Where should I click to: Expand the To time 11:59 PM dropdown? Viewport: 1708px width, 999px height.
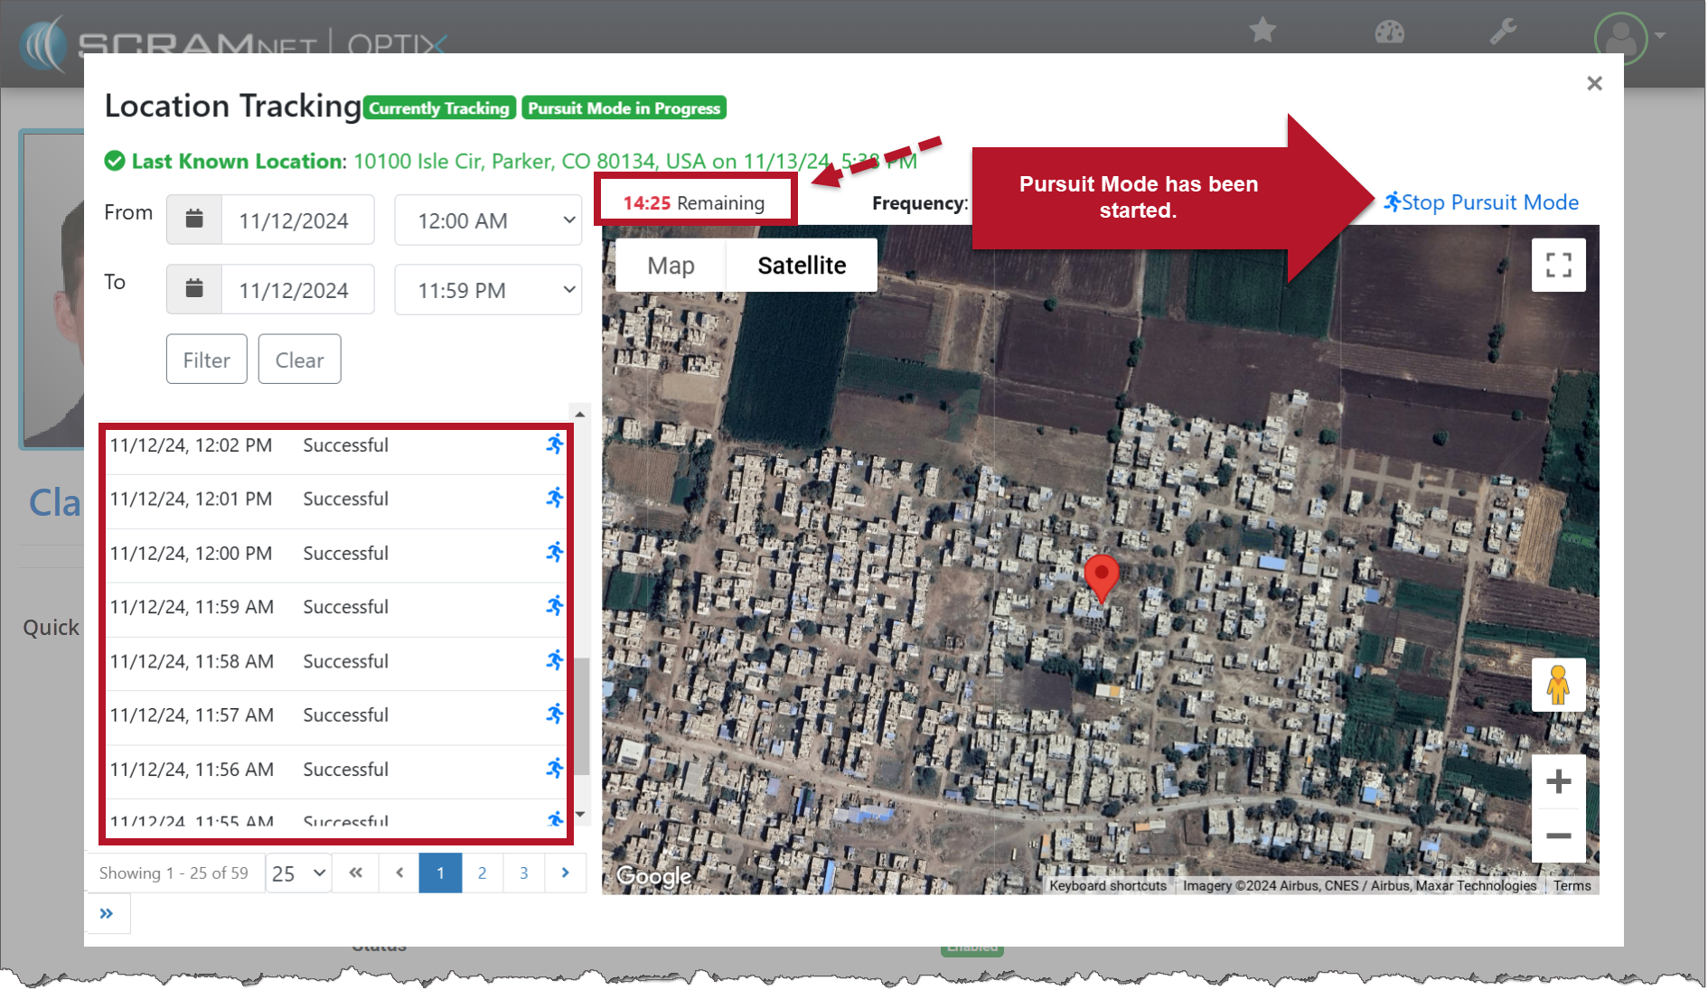[488, 290]
